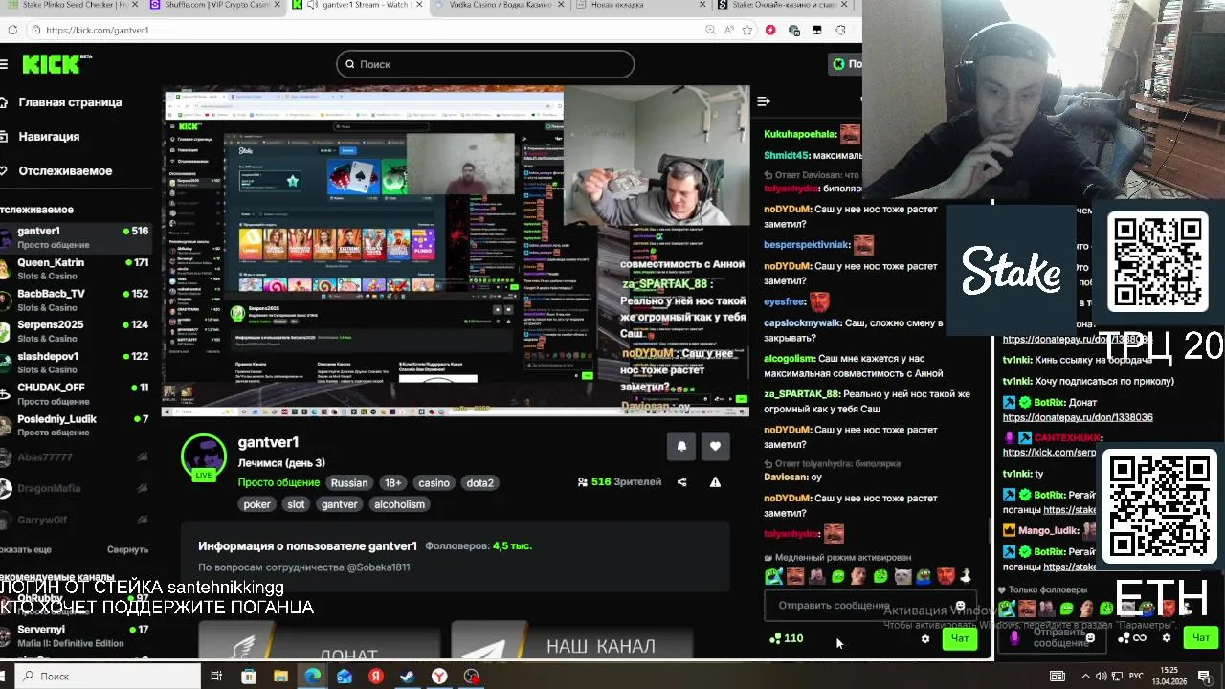Viewport: 1225px width, 689px height.
Task: Click the share stream icon
Action: (x=681, y=482)
